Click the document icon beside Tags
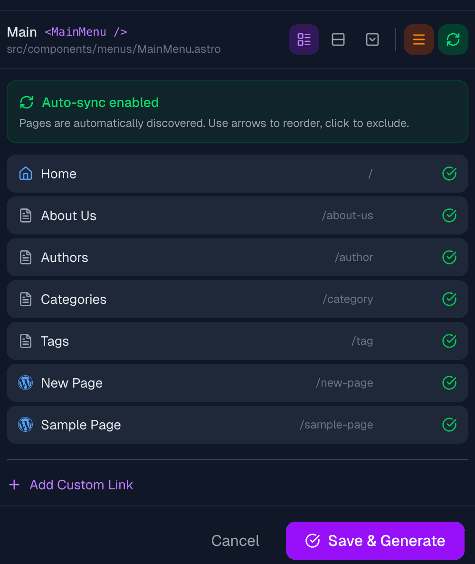This screenshot has height=564, width=475. coord(25,341)
